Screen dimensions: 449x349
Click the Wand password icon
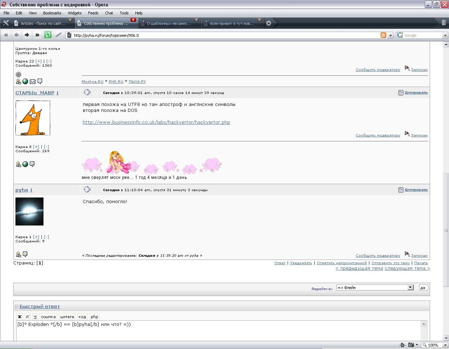(59, 35)
